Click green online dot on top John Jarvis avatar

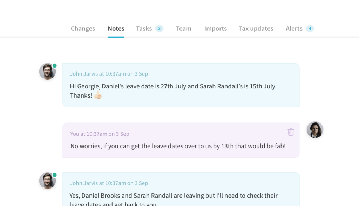pos(55,66)
